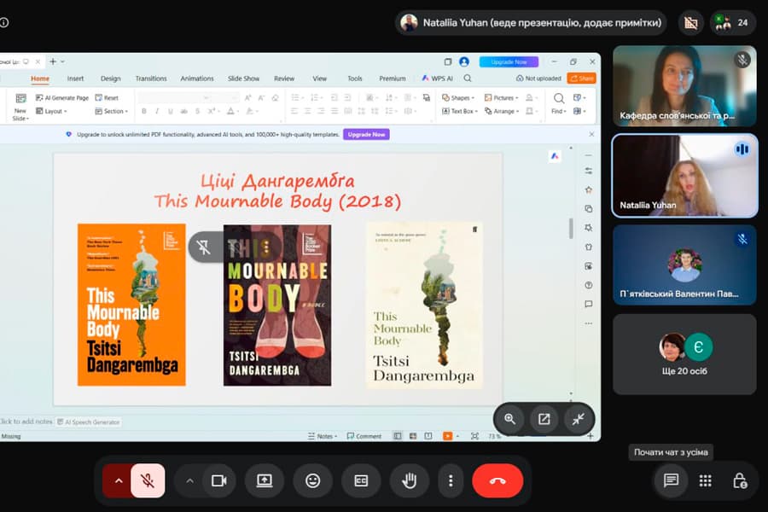Turn on the camera in call bar
The width and height of the screenshot is (768, 512).
(x=218, y=480)
